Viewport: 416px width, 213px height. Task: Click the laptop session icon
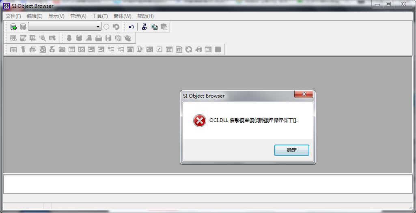(88, 38)
